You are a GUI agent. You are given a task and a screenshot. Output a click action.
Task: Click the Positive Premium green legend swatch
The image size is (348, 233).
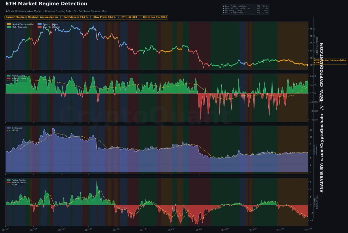coord(8,180)
